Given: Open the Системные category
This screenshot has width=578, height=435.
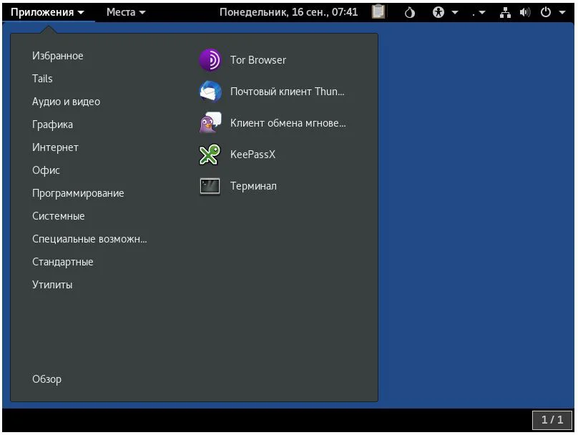Looking at the screenshot, I should (x=58, y=216).
